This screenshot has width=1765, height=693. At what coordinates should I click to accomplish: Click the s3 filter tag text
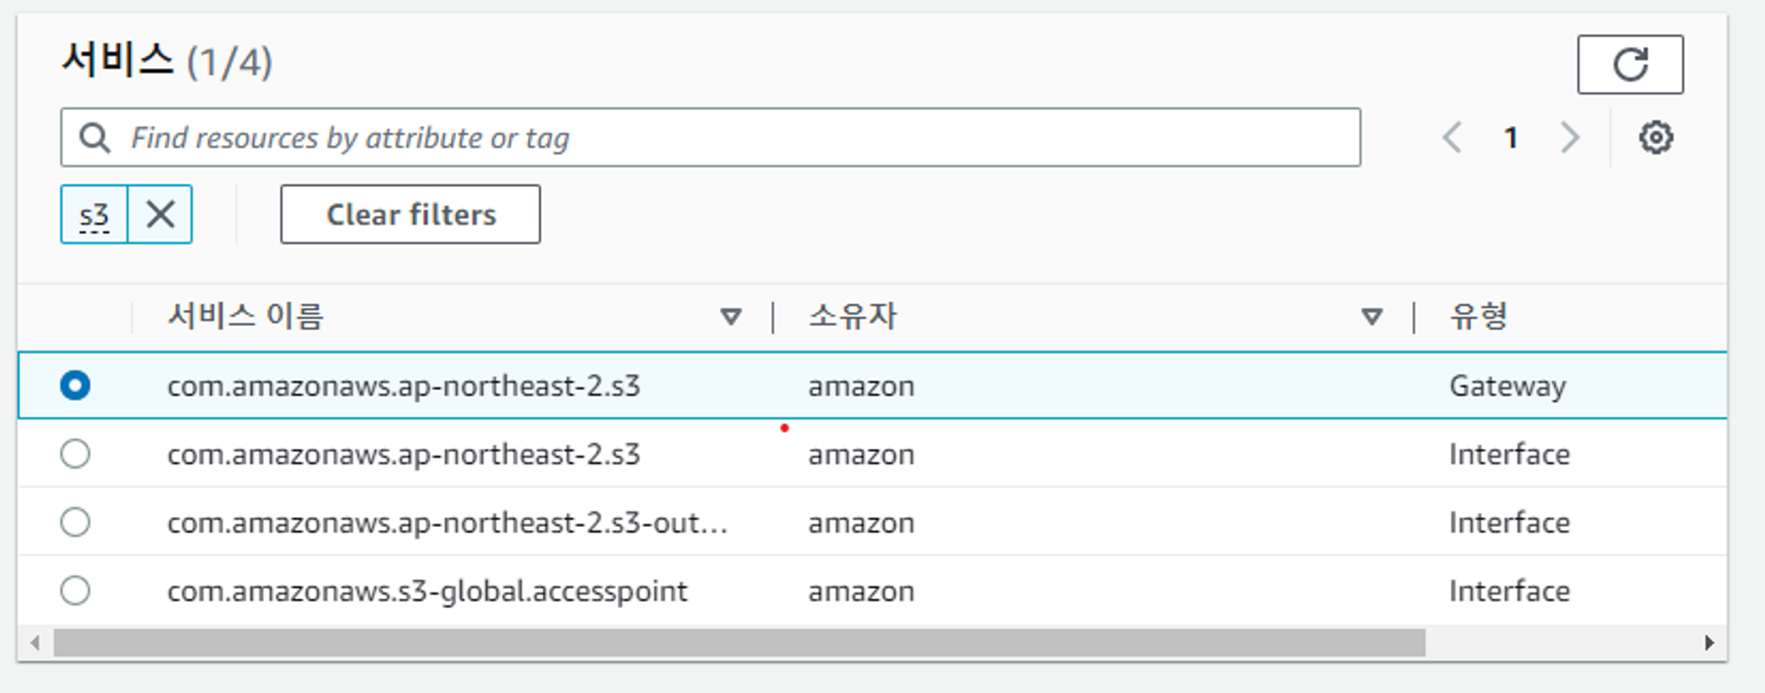pyautogui.click(x=94, y=215)
